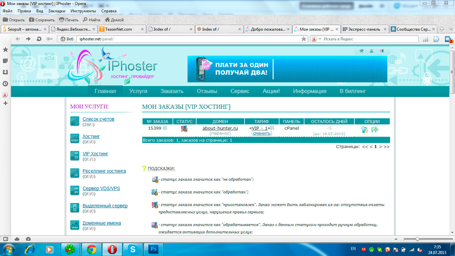Click the VIP Хостинг sidebar icon
The height and width of the screenshot is (256, 455).
click(75, 156)
